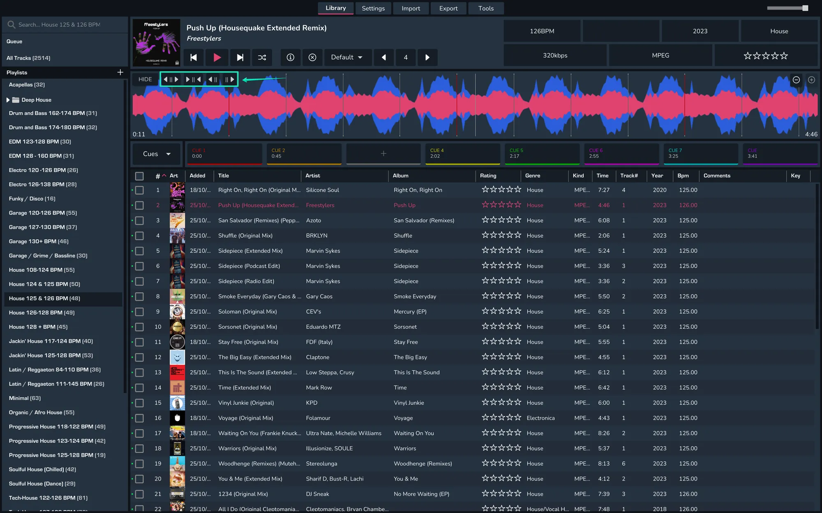The image size is (822, 513).
Task: Check the box for Shuffle (Original Mix)
Action: pyautogui.click(x=140, y=236)
